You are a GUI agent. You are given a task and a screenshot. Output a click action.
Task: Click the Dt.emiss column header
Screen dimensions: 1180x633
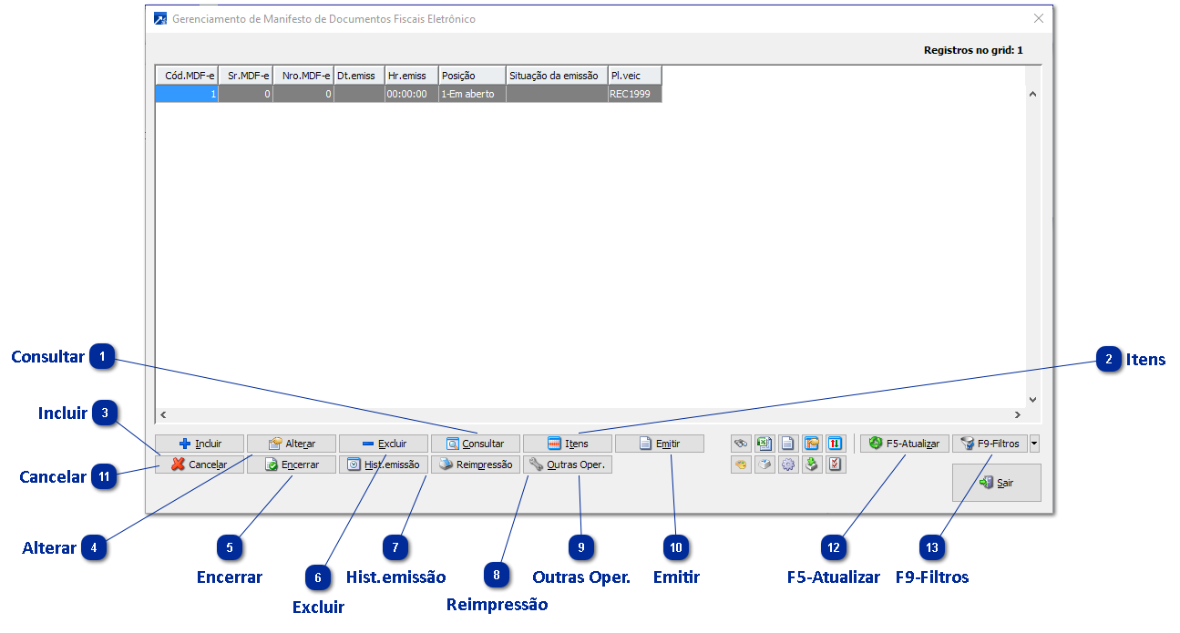[359, 76]
